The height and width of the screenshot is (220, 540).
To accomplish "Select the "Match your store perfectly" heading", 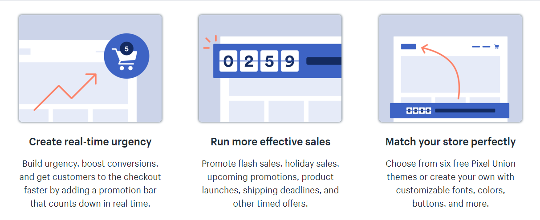I will [x=451, y=142].
